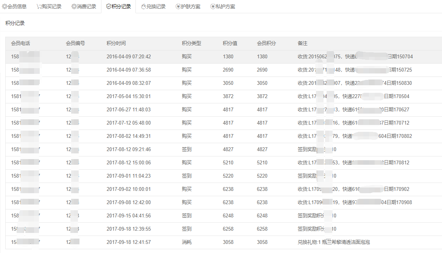The height and width of the screenshot is (253, 442).
Task: Click the 积分记录 section heading
Action: [15, 23]
